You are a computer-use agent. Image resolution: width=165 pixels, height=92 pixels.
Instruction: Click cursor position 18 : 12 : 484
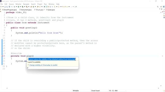coord(113,91)
